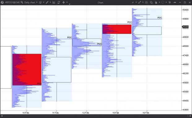
Task: Click the 12 Feb date label on time axis
Action: 85,113
